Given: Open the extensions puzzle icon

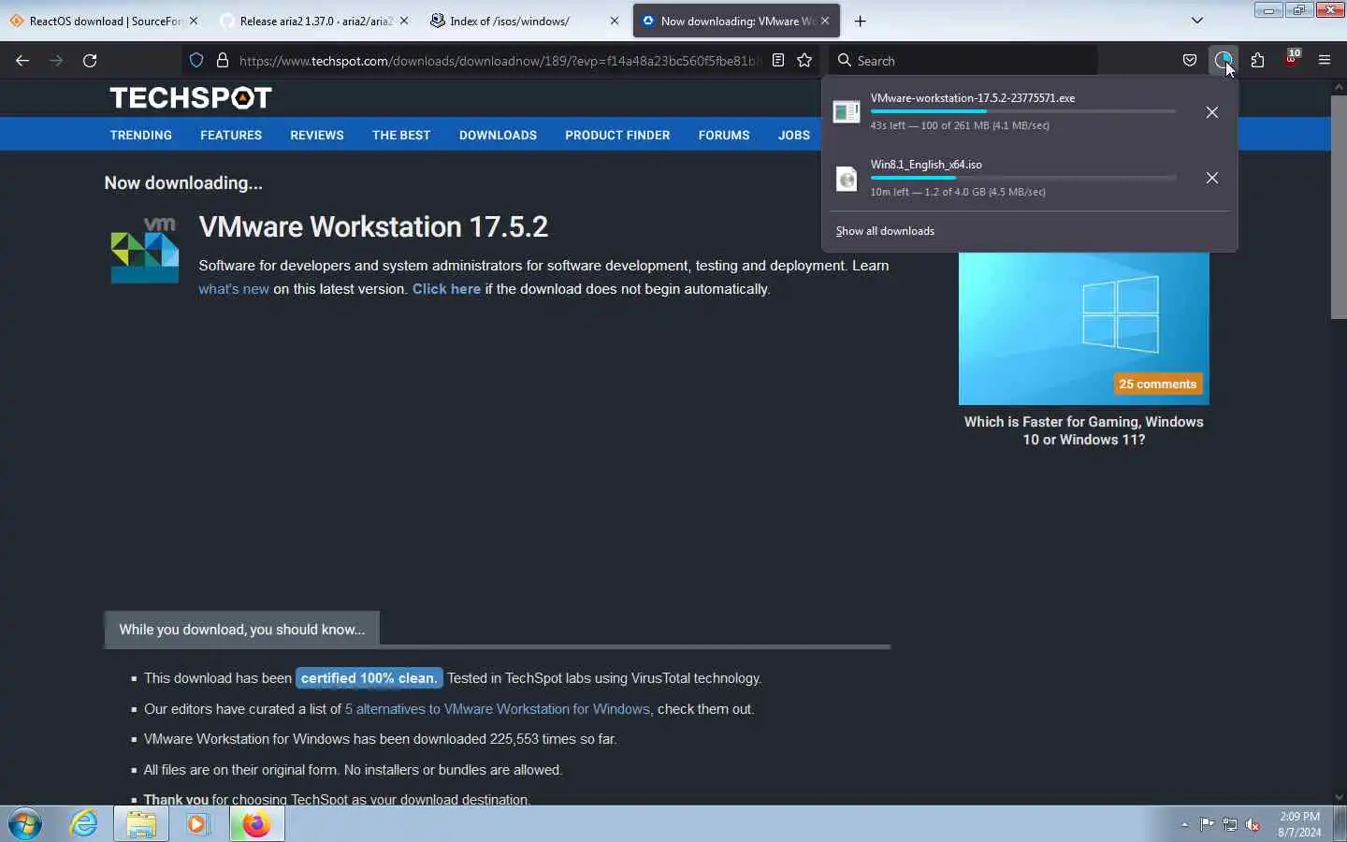Looking at the screenshot, I should (1257, 60).
